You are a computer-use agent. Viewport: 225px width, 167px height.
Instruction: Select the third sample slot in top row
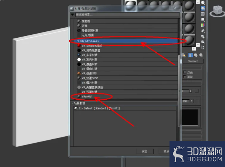[154, 6]
